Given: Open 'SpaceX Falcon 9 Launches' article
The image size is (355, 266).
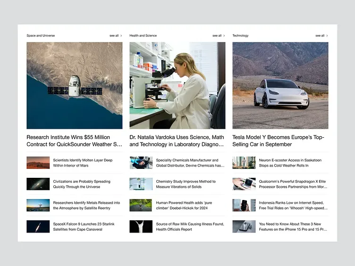Looking at the screenshot, I should tap(84, 226).
